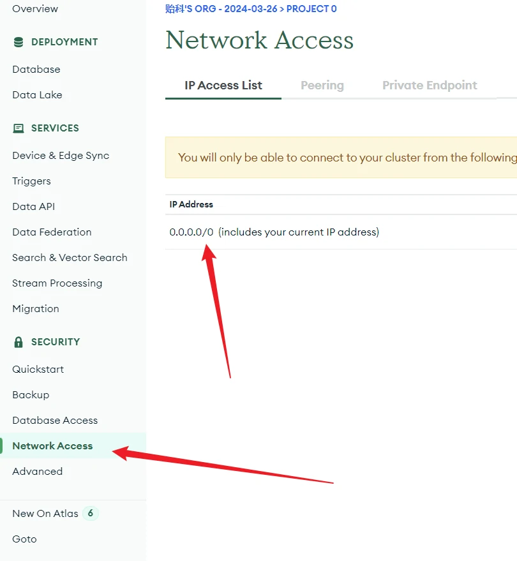Viewport: 517px width, 561px height.
Task: Click the New On Atlas badge 6
Action: tap(91, 513)
